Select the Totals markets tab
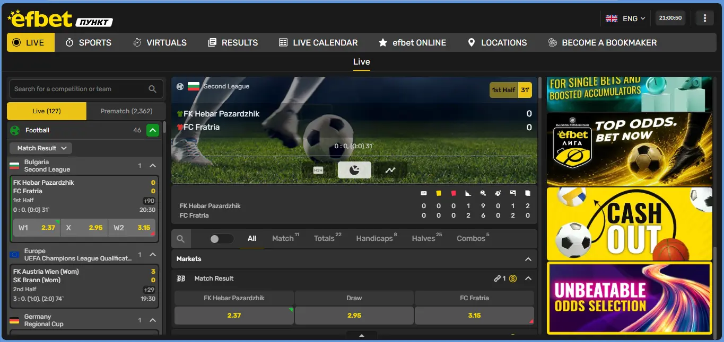This screenshot has width=724, height=342. click(327, 239)
